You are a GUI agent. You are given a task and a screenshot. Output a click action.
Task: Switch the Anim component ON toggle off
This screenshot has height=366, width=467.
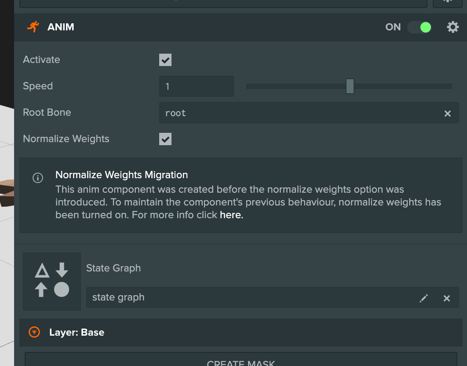(x=419, y=27)
